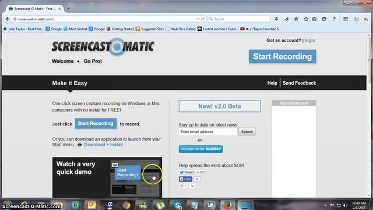Image resolution: width=373 pixels, height=210 pixels.
Task: Open the Help link
Action: tap(272, 83)
